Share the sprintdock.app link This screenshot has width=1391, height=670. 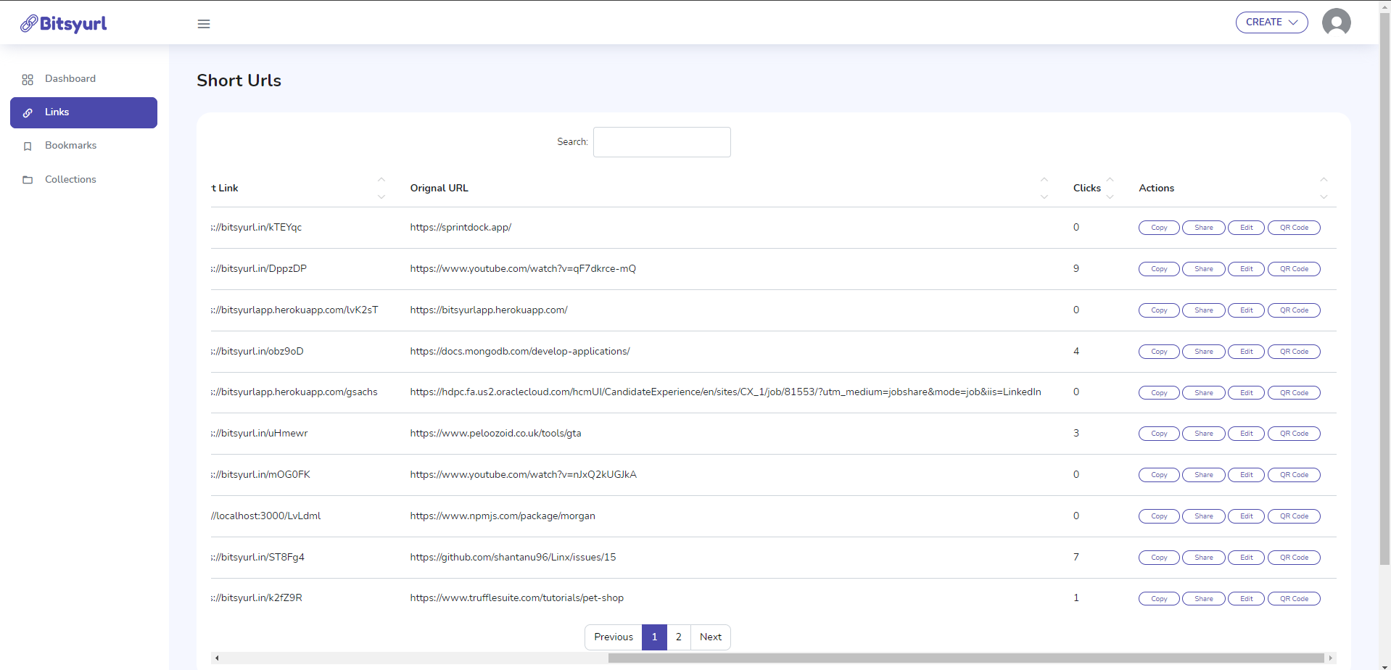1203,228
